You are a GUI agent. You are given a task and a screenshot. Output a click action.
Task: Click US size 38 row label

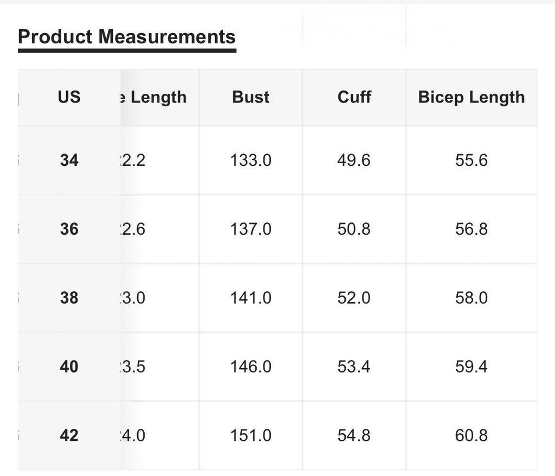tap(69, 298)
